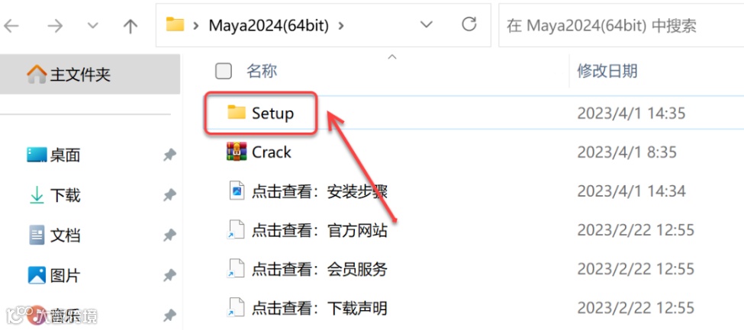Select the Crack WinRAR archive icon
Image resolution: width=744 pixels, height=330 pixels.
tap(237, 152)
